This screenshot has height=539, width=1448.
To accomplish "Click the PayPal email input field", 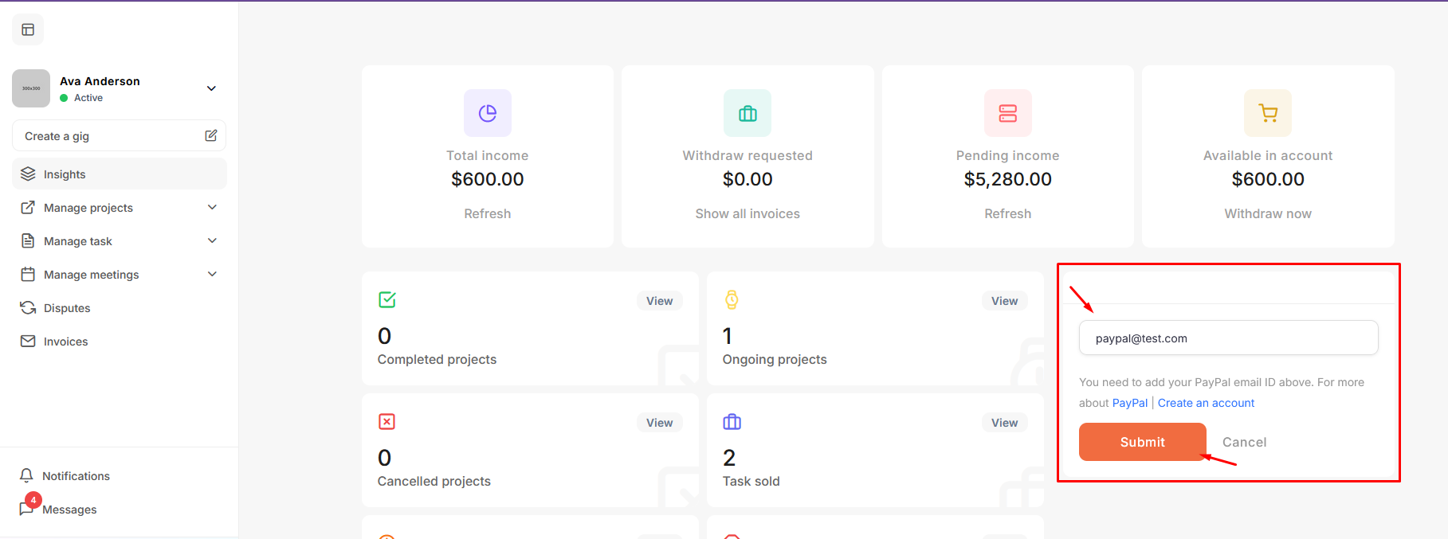I will click(x=1228, y=338).
